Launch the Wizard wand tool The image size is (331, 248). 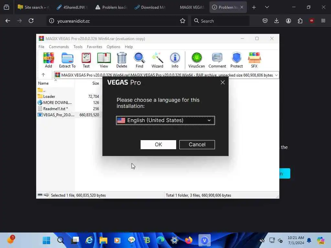coord(157,60)
